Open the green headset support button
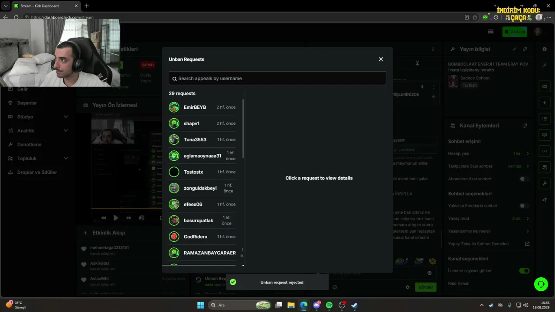 click(541, 284)
